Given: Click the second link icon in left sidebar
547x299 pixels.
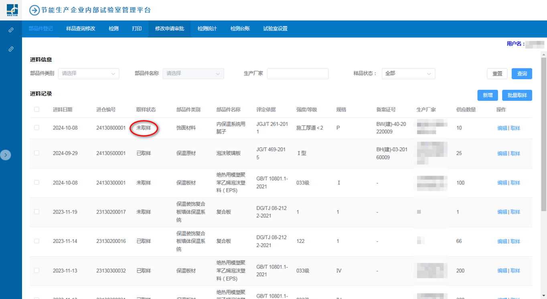Looking at the screenshot, I should pos(11,49).
